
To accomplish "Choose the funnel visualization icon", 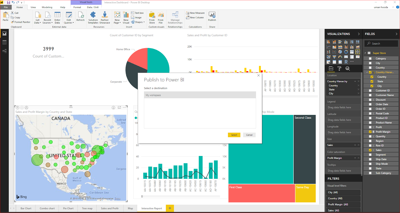I will (334, 57).
